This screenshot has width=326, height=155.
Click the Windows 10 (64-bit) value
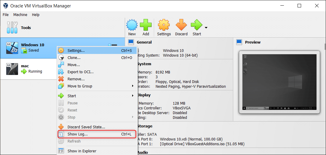[x=180, y=55]
